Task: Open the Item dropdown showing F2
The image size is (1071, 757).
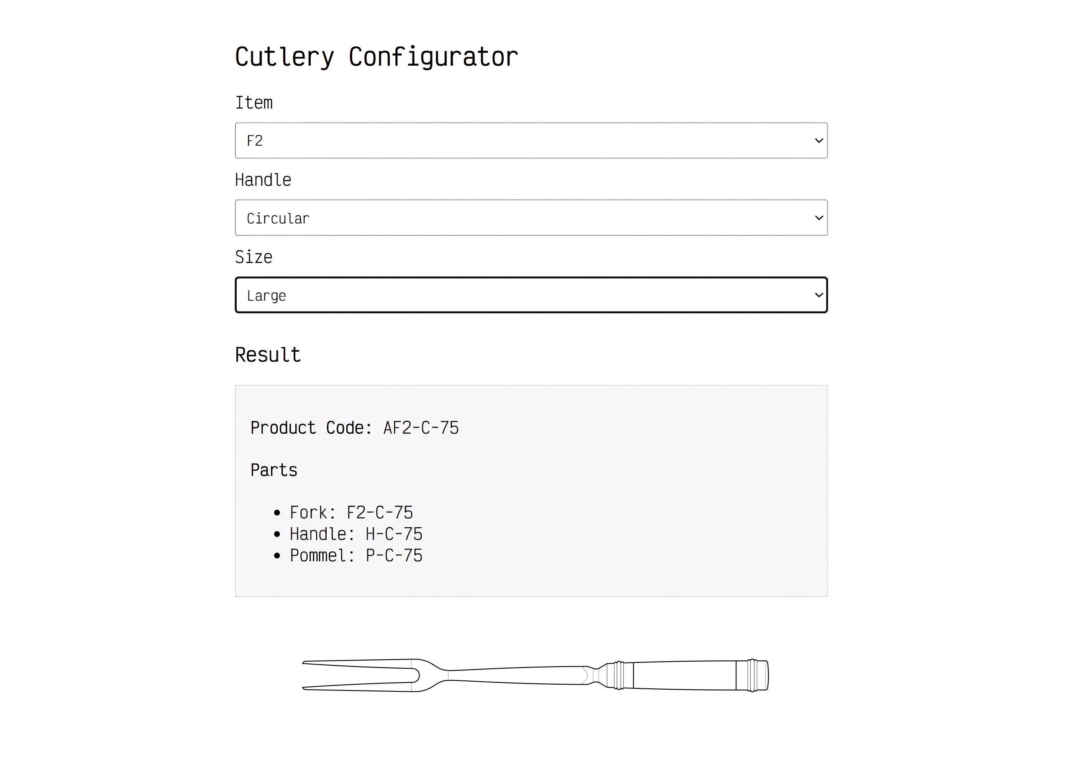Action: point(531,141)
